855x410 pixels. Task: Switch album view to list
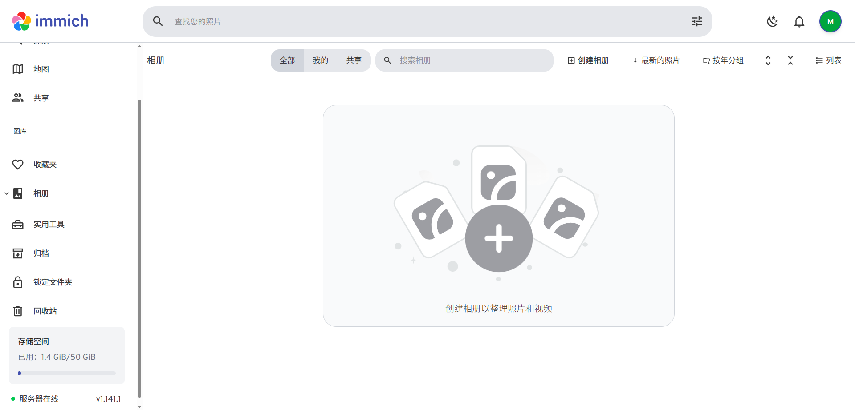pos(828,60)
